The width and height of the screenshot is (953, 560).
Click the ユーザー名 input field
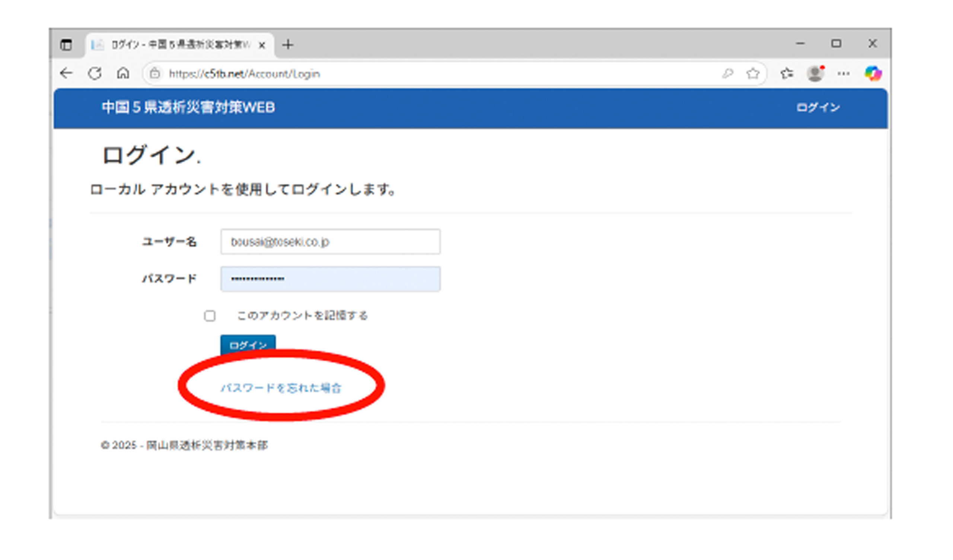click(x=330, y=242)
